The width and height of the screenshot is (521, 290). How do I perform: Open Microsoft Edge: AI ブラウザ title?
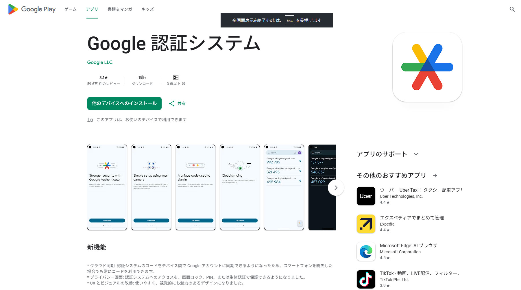click(x=409, y=245)
